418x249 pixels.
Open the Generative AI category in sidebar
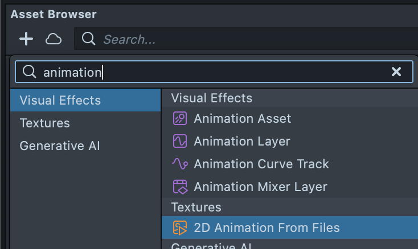(59, 146)
